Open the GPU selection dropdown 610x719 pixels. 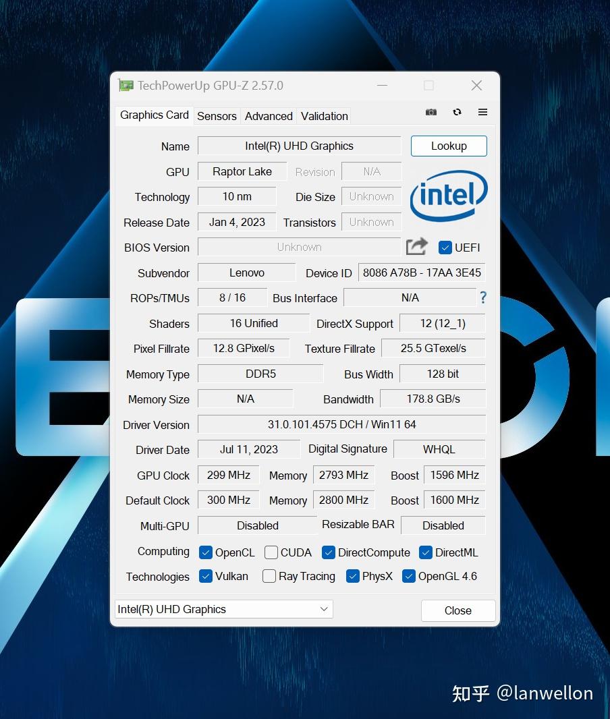point(224,610)
